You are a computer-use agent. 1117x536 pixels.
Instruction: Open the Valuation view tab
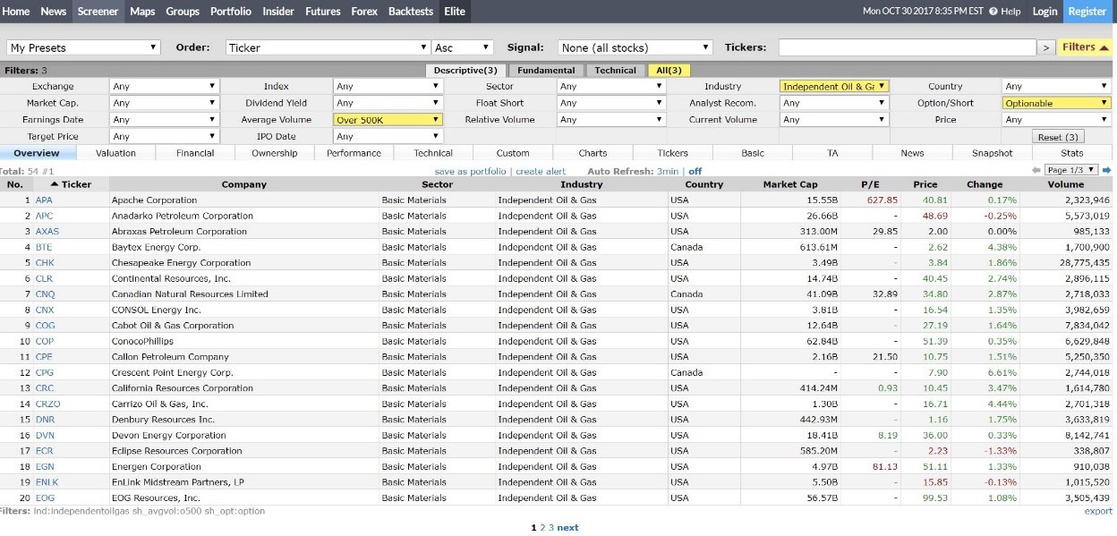point(115,153)
